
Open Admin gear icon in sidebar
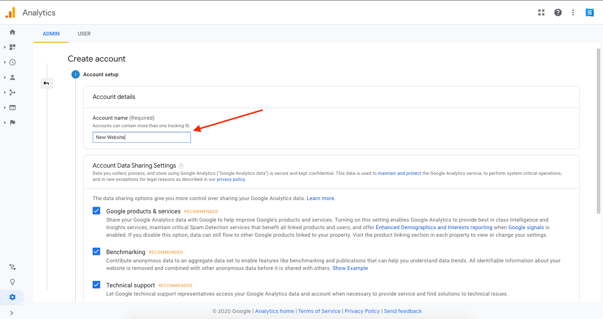[12, 297]
